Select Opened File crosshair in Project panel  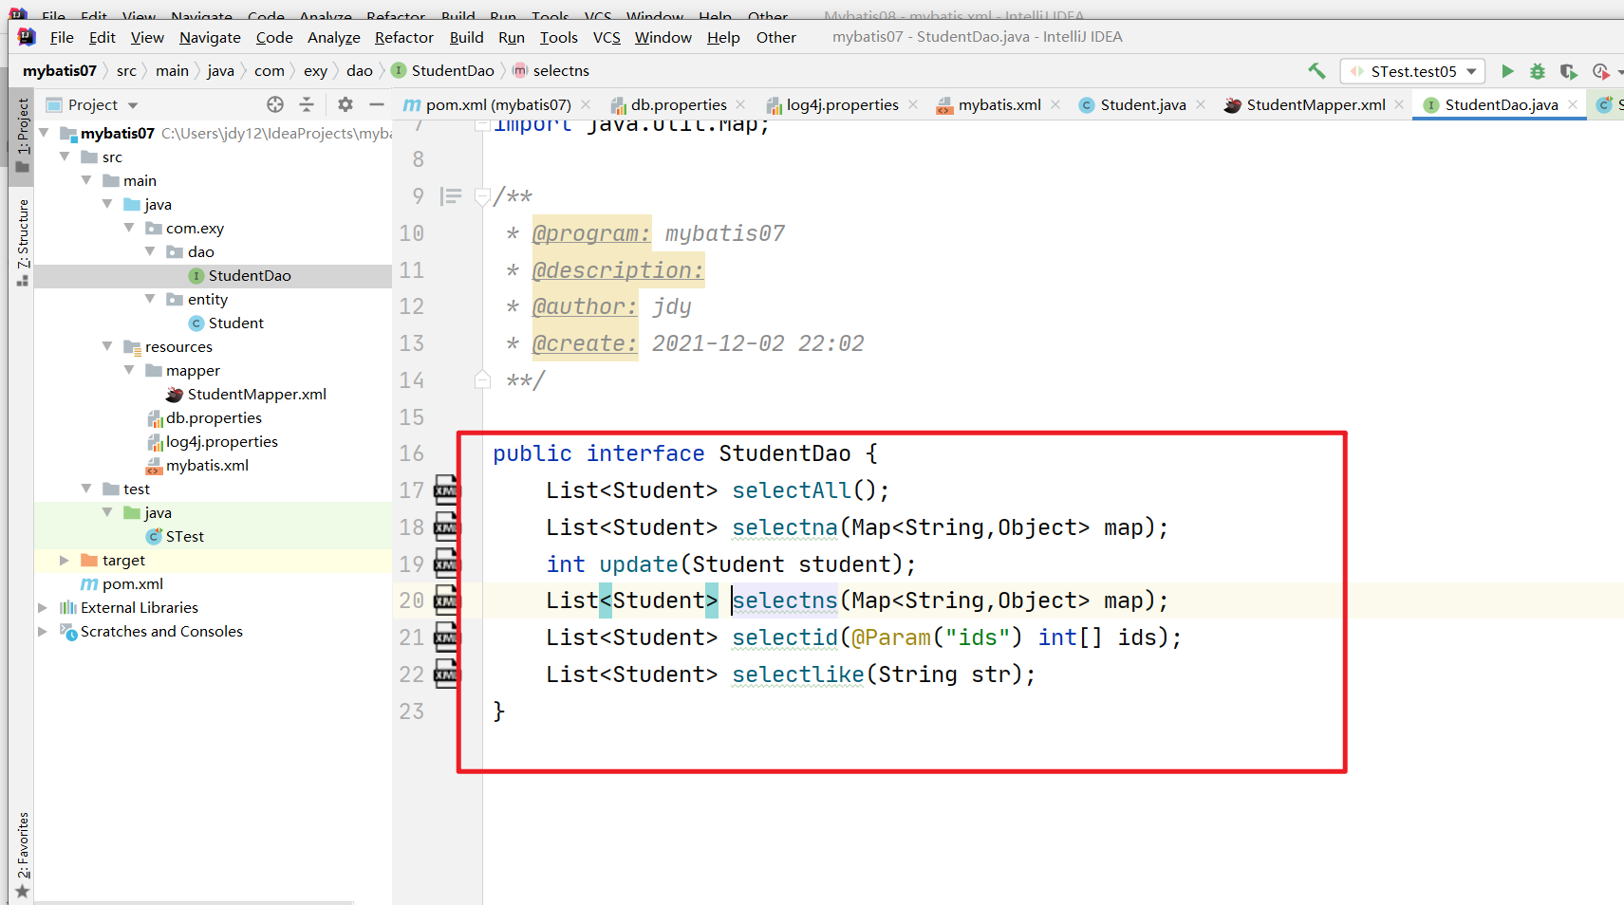point(274,104)
